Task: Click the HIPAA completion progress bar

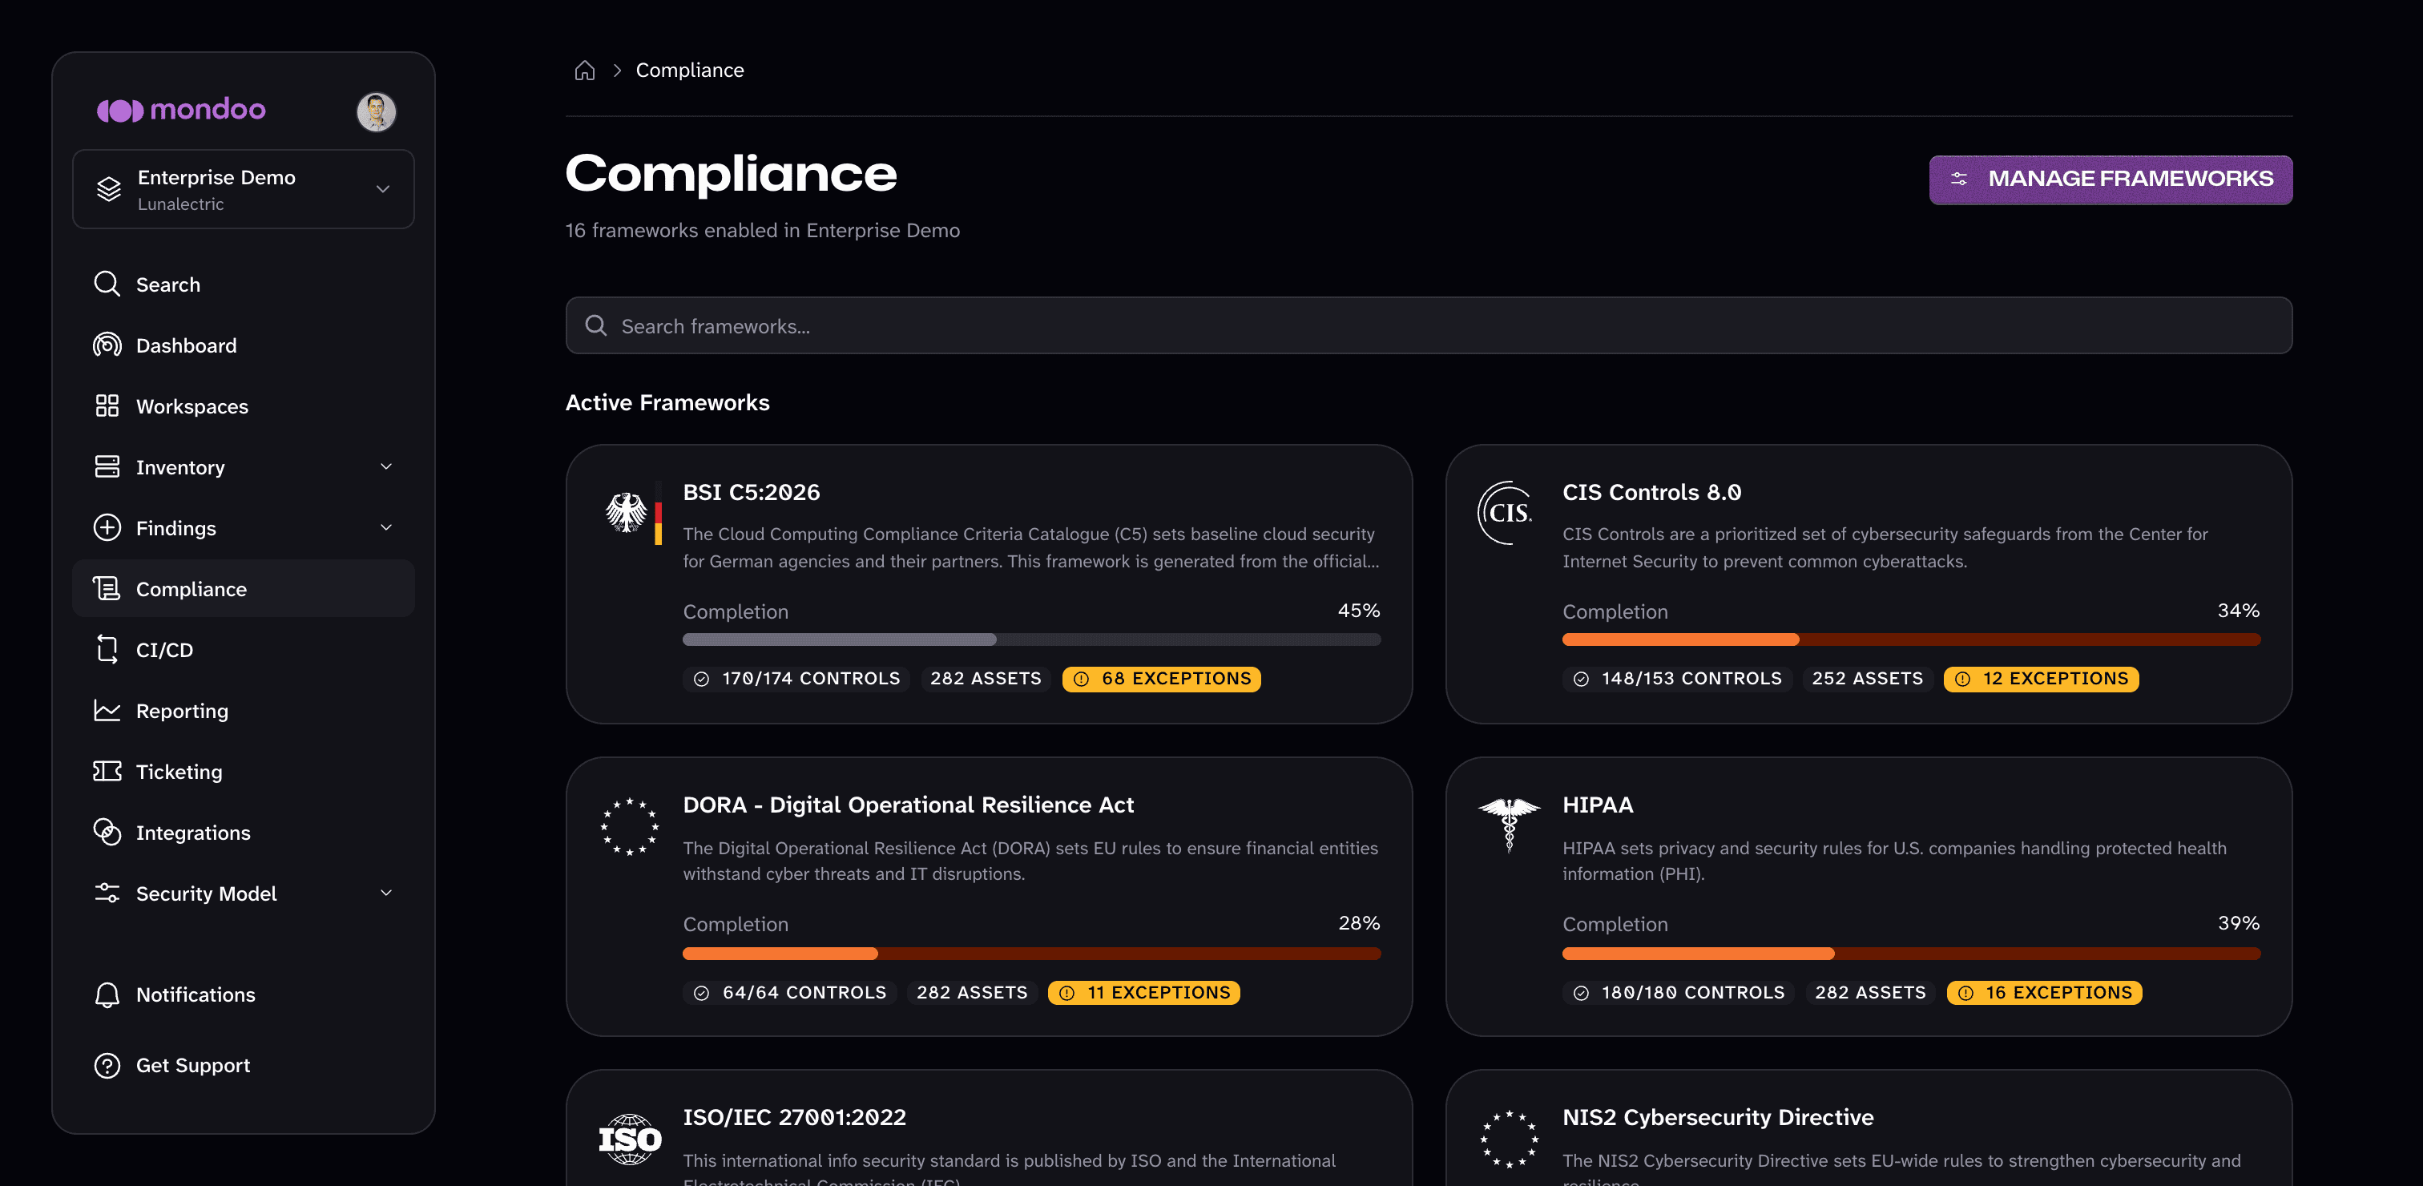Action: 1910,954
